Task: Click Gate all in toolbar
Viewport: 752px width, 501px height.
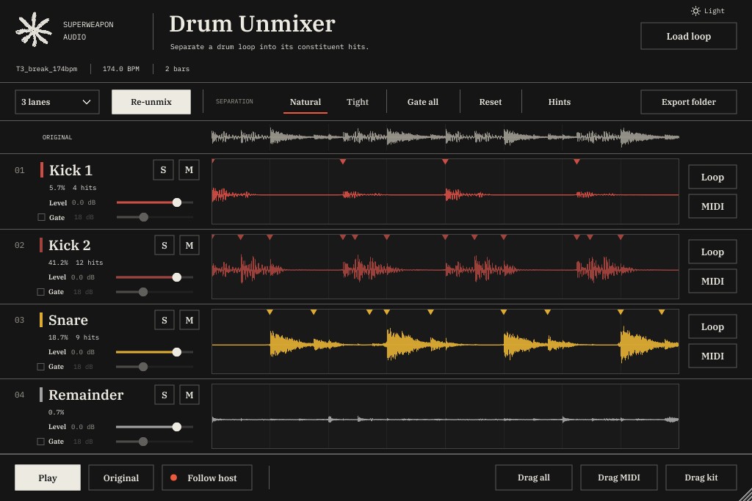Action: click(422, 102)
